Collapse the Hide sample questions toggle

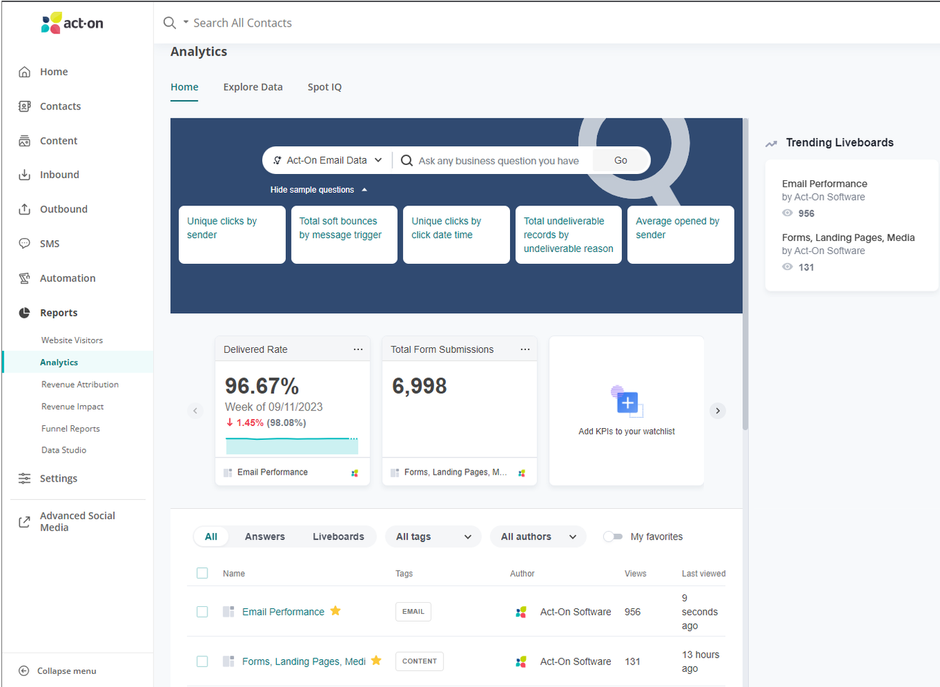pos(319,190)
